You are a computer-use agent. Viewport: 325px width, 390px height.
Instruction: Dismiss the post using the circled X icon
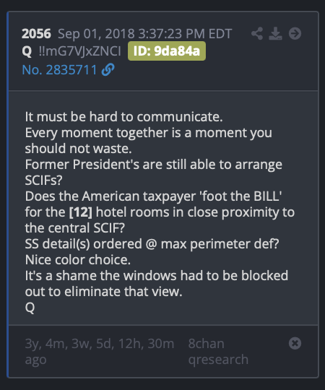point(295,344)
